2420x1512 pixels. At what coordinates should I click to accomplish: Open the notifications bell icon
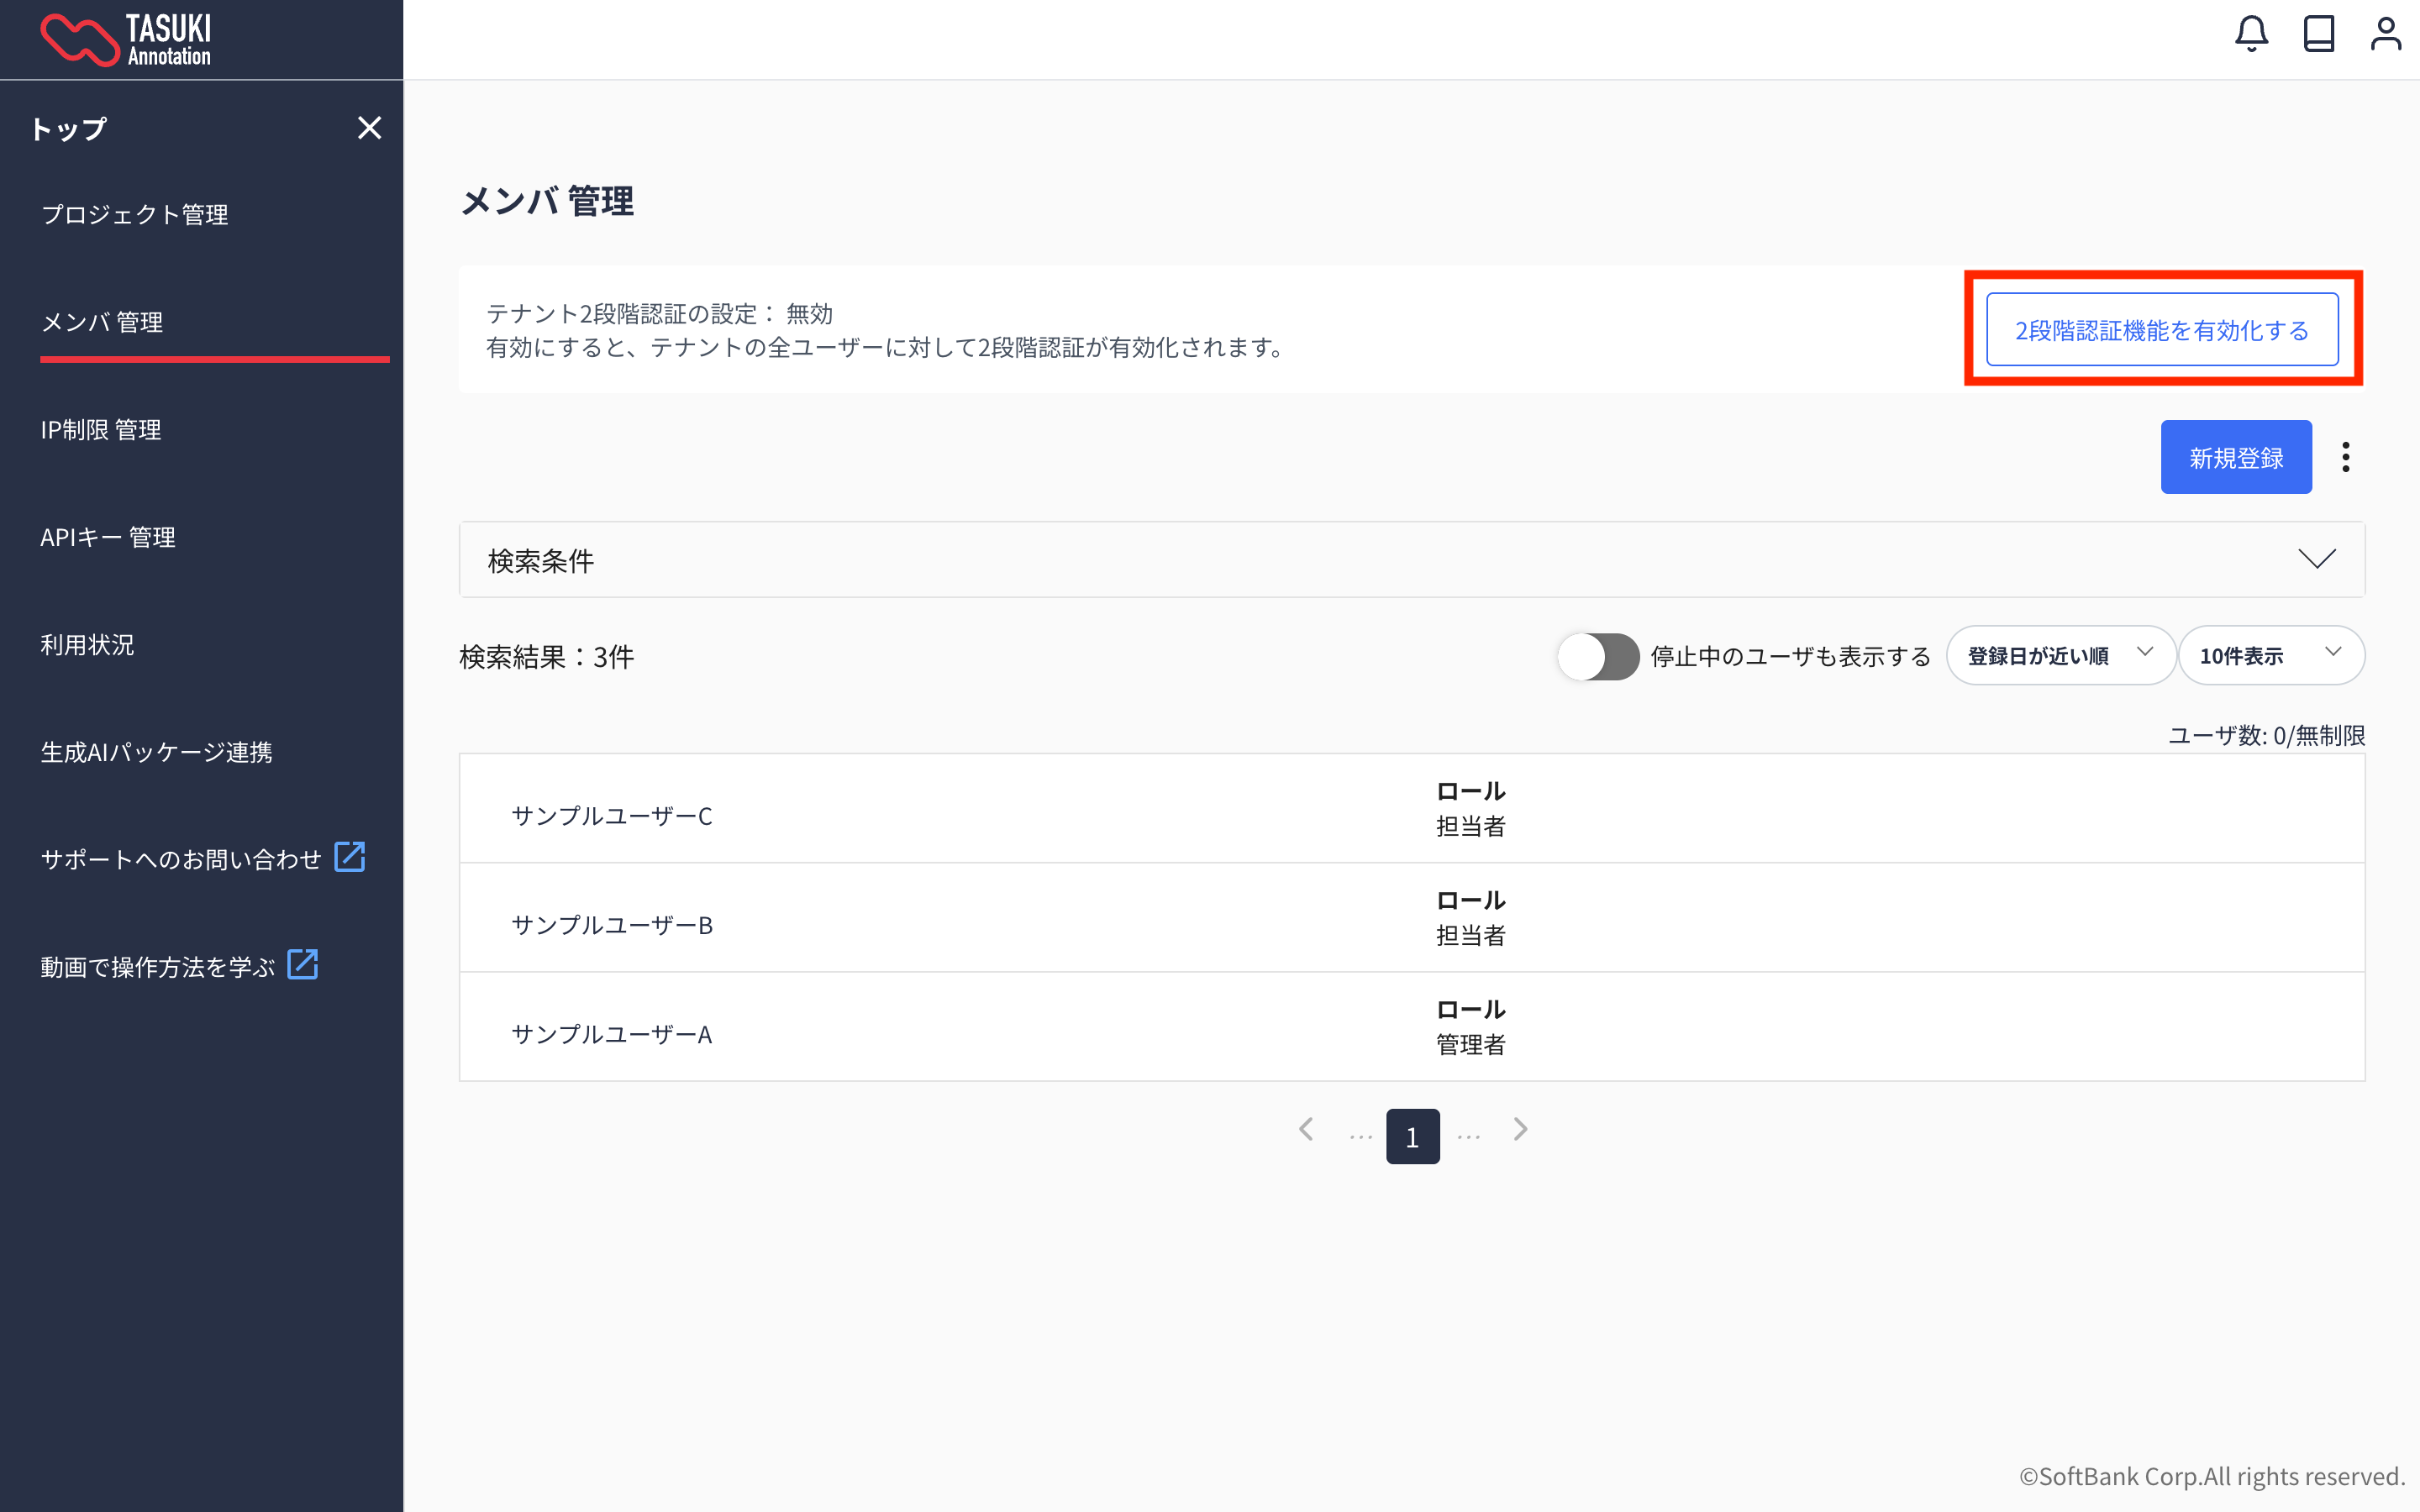pos(2251,34)
